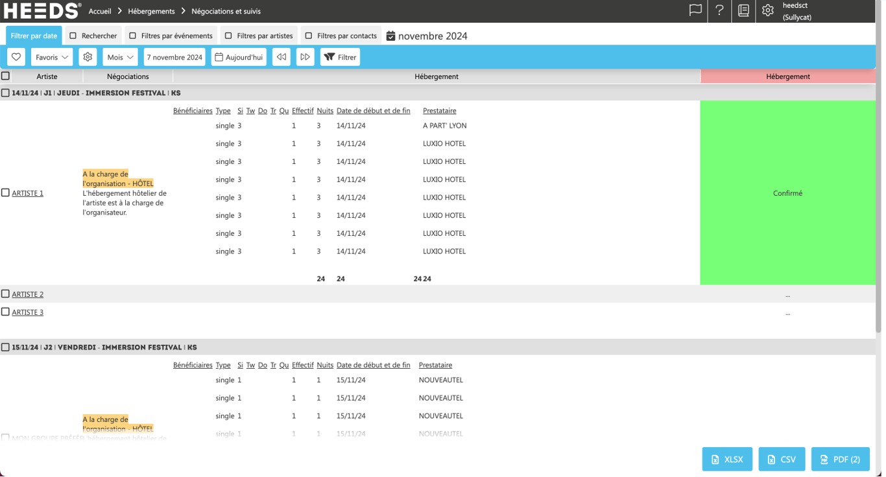Screen dimensions: 886x477
Task: Toggle the select-all checkbox in the table header
Action: (x=6, y=76)
